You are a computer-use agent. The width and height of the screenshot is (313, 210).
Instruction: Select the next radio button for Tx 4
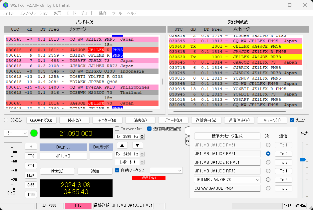pyautogui.click(x=268, y=171)
